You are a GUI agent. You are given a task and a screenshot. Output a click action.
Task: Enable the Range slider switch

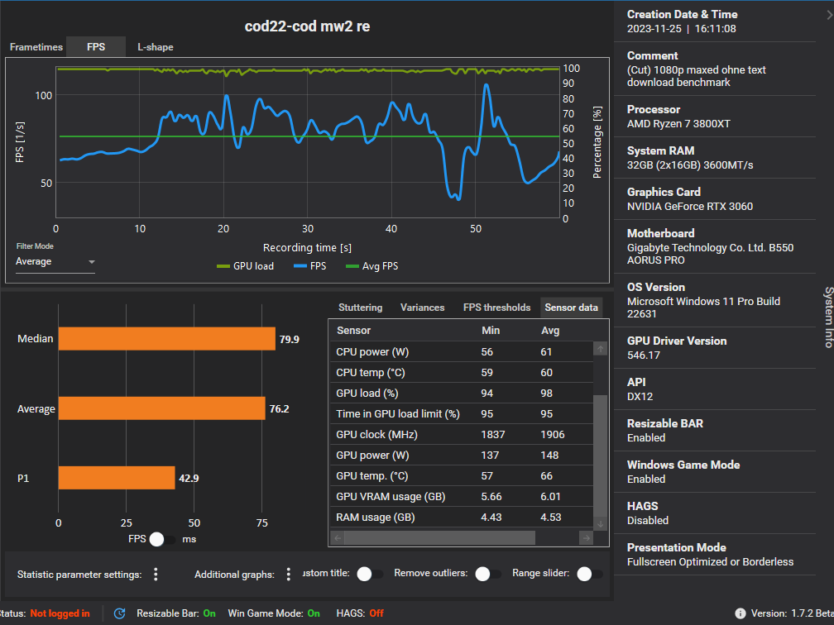click(590, 574)
